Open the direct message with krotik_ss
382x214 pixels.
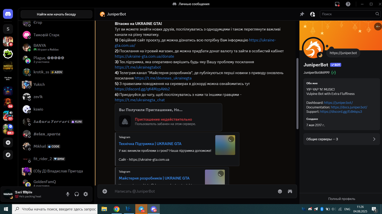click(x=57, y=72)
